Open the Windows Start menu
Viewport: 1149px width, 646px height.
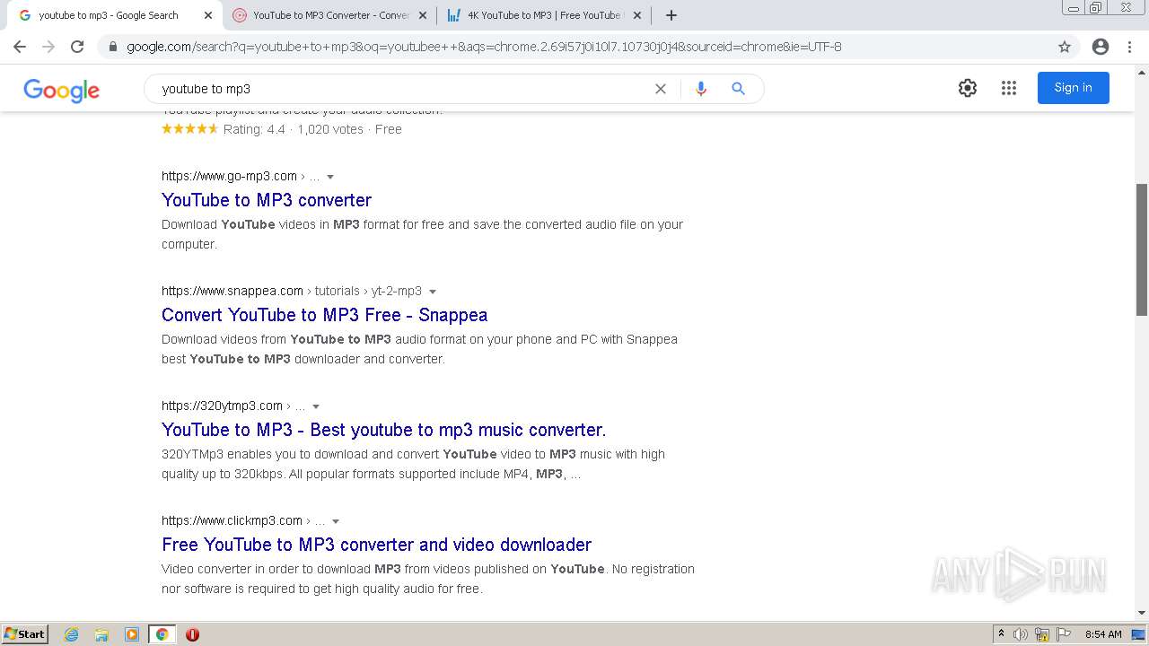pyautogui.click(x=25, y=634)
